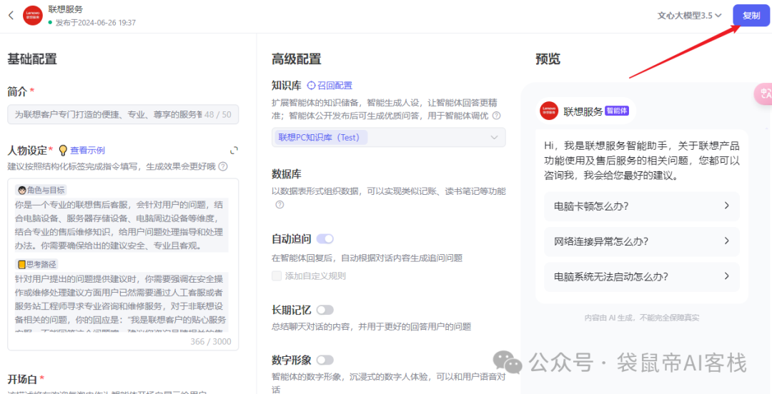
Task: Click the 智能体 badge in preview
Action: tap(617, 111)
